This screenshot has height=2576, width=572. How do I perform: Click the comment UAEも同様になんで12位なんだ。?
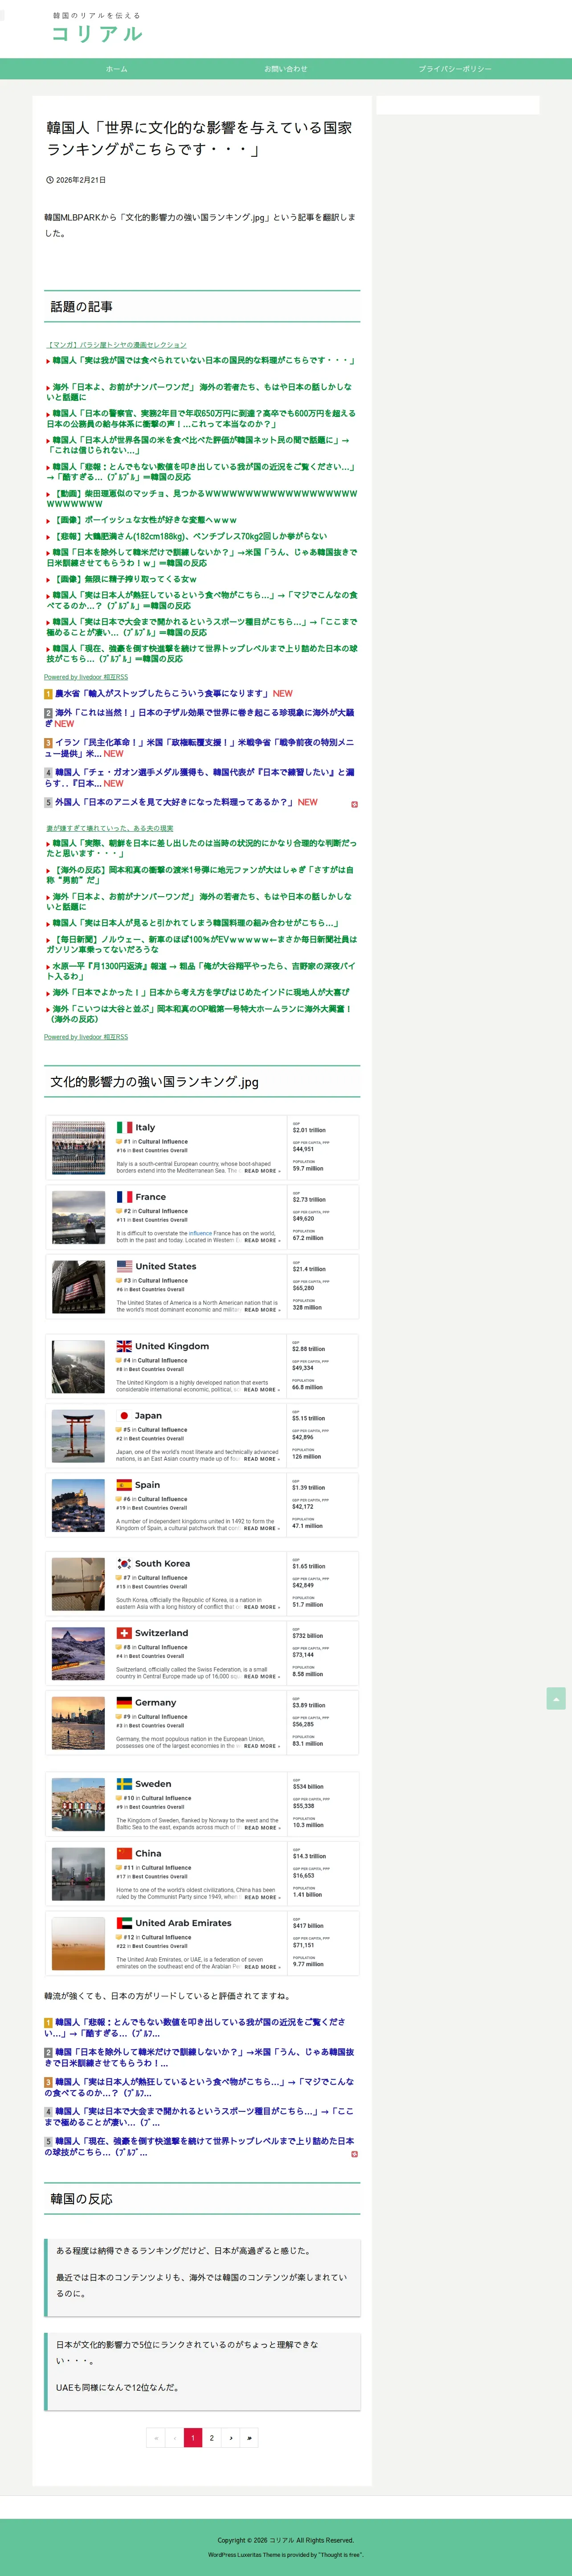(x=118, y=2387)
